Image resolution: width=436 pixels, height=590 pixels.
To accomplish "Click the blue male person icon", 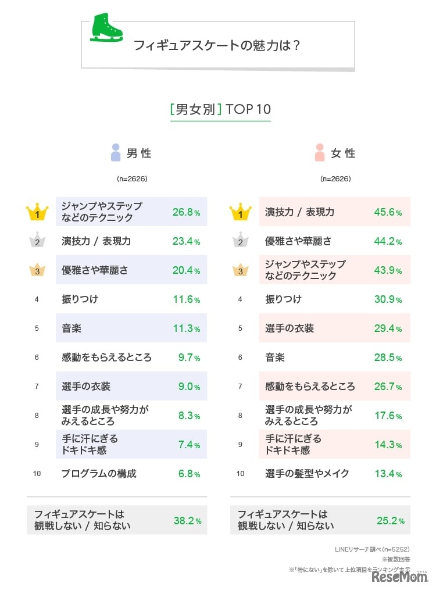I will pos(116,153).
